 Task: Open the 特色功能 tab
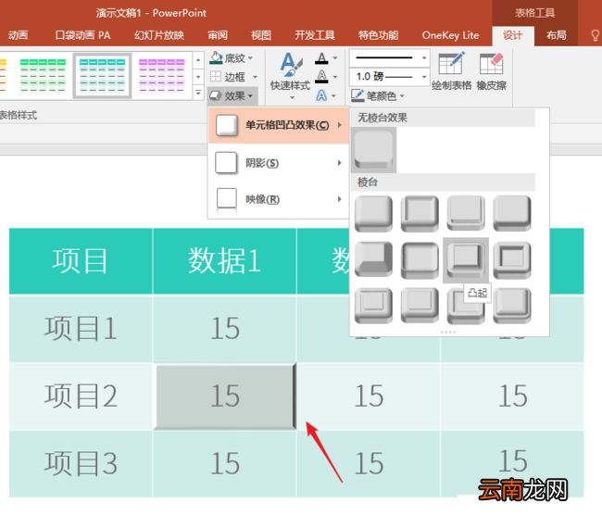click(x=378, y=35)
